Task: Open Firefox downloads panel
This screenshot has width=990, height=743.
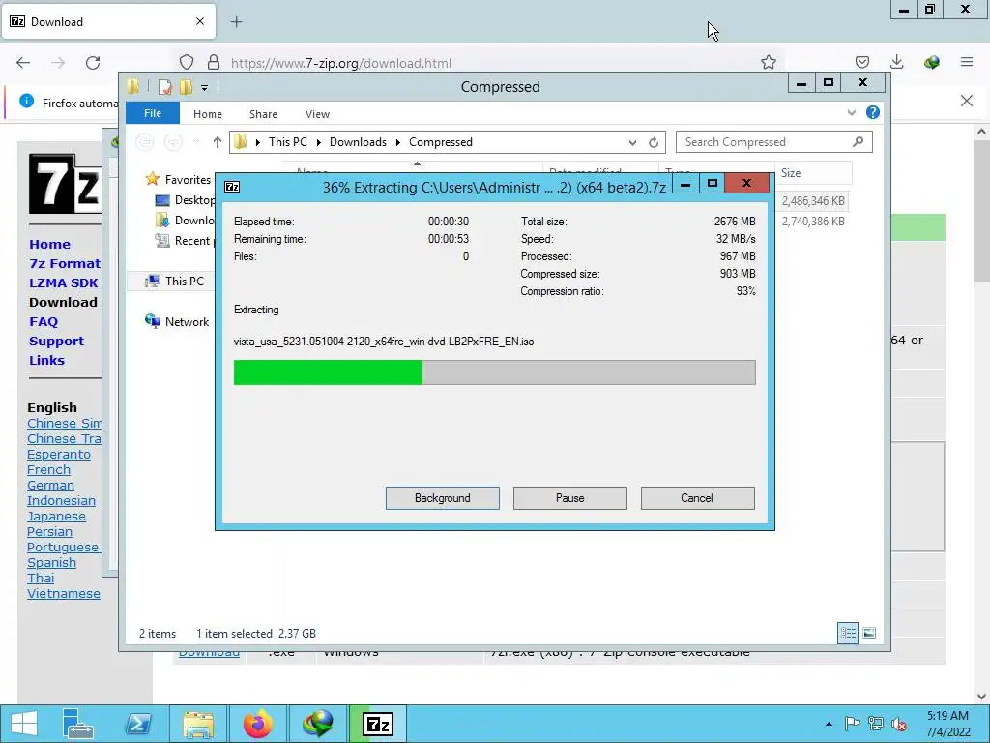Action: (896, 62)
